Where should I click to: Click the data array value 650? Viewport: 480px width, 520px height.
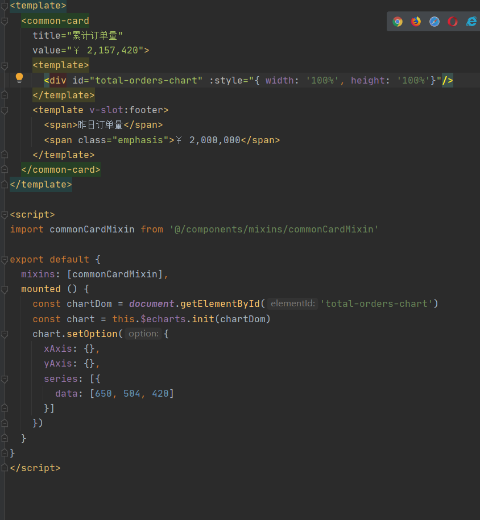point(104,393)
